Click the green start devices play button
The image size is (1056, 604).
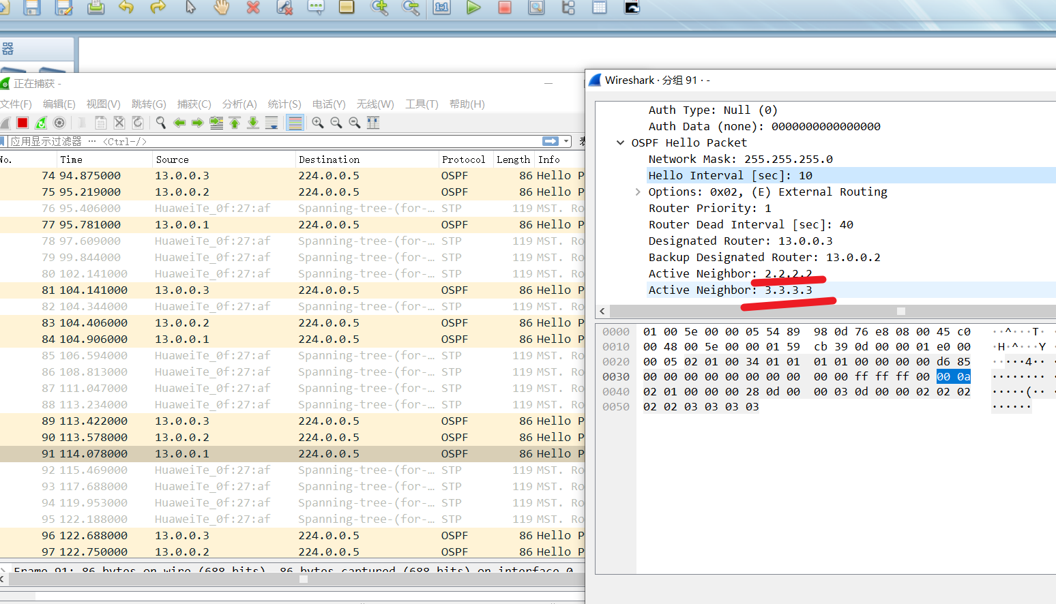473,7
